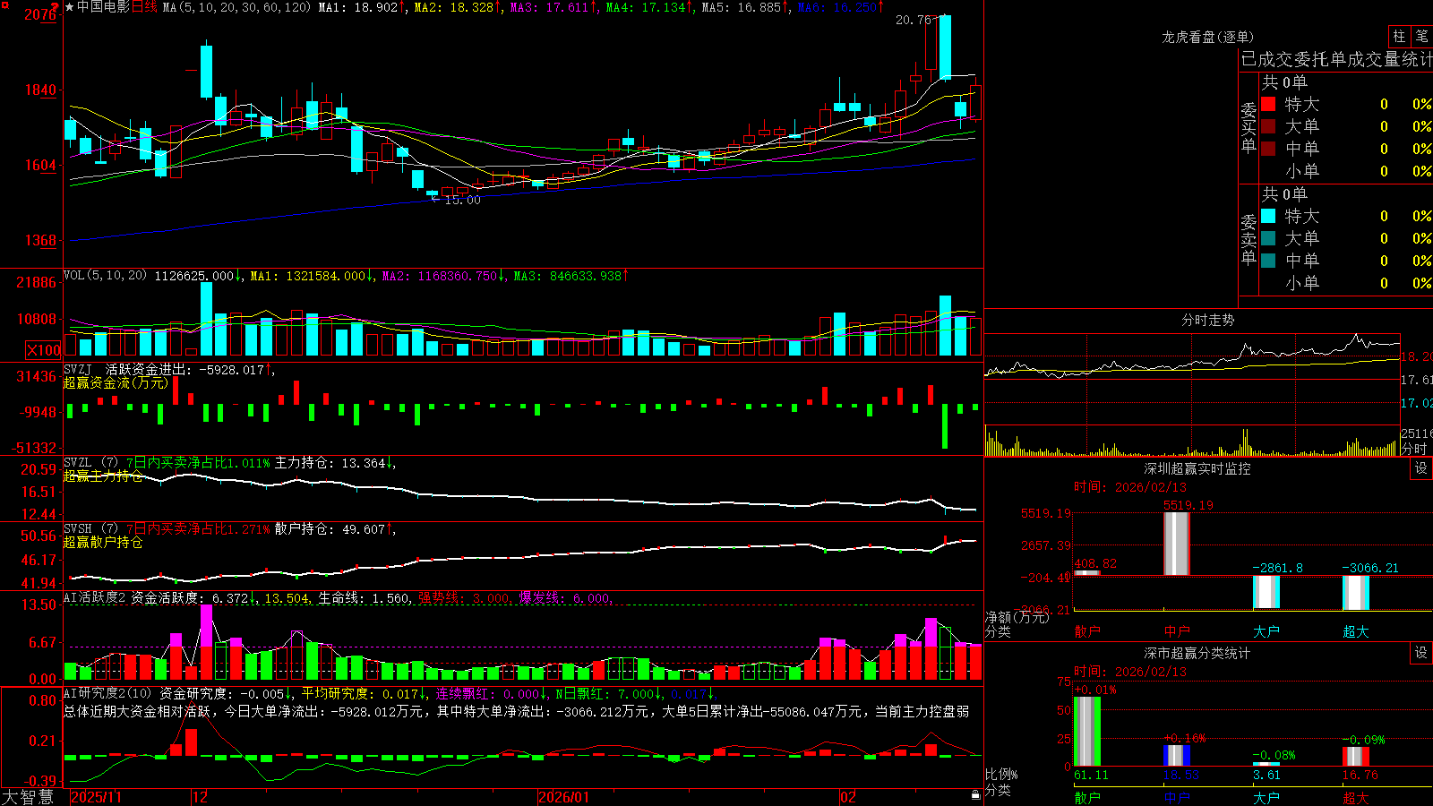Click the 龙虎看盘(逐单) panel title

[x=1207, y=37]
